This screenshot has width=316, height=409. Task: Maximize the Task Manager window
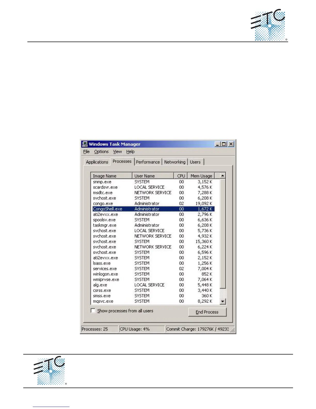[224, 144]
